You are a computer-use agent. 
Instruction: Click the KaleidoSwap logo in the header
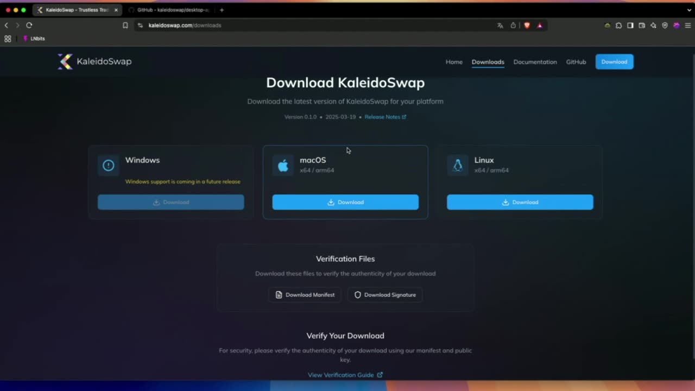click(94, 61)
